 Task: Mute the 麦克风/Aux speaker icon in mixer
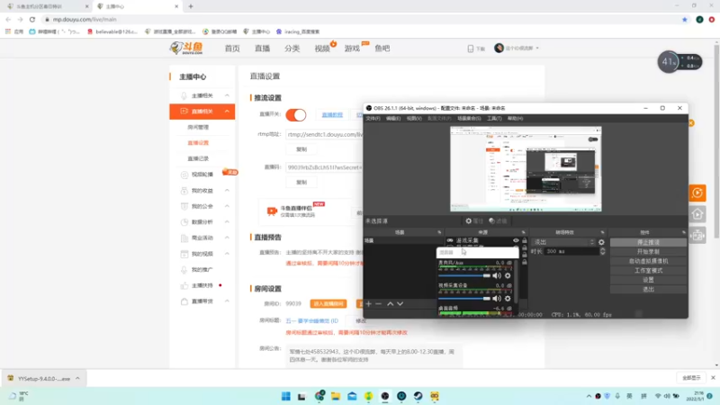click(497, 275)
